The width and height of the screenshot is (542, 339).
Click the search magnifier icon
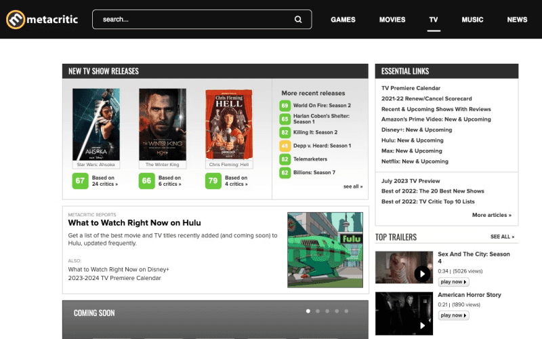tap(298, 20)
